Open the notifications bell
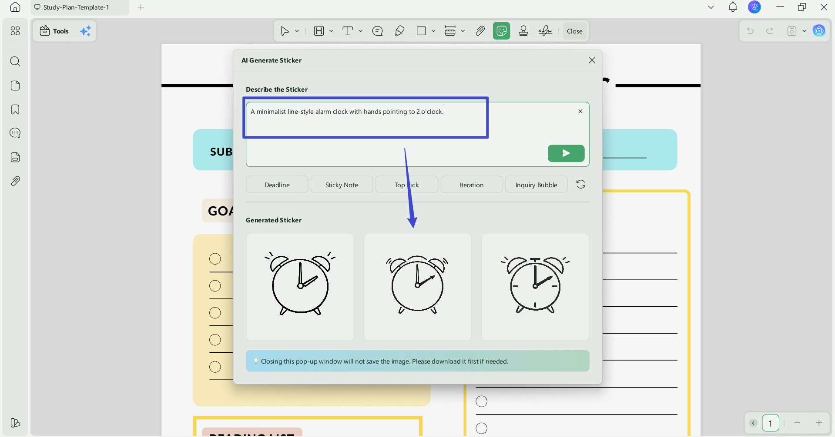The image size is (835, 437). coord(733,7)
